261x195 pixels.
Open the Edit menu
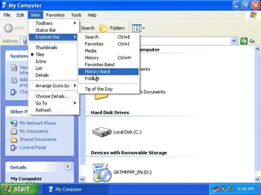click(x=20, y=15)
